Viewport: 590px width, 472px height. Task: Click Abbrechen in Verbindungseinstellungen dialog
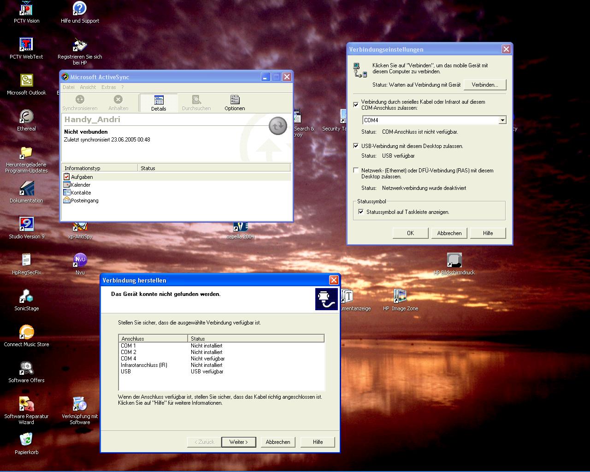(x=449, y=233)
